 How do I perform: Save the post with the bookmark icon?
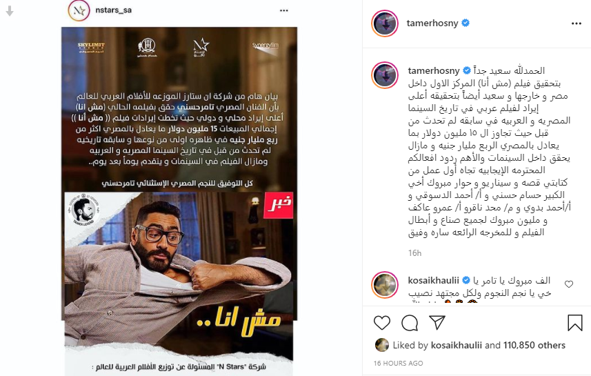coord(574,323)
